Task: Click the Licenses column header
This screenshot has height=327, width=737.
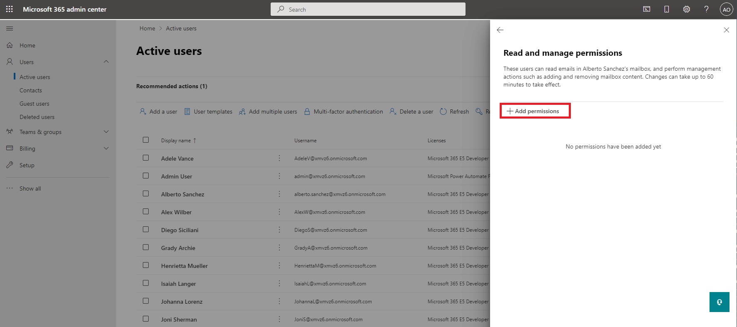Action: click(x=437, y=141)
